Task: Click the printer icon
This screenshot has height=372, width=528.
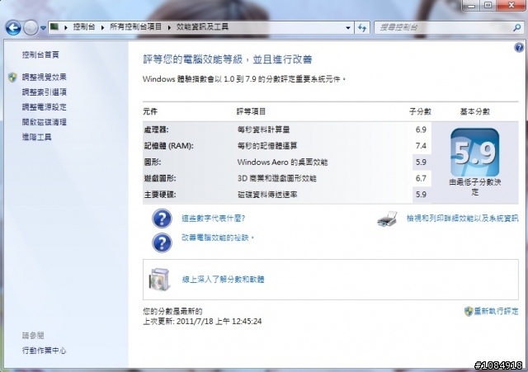Action: (387, 219)
